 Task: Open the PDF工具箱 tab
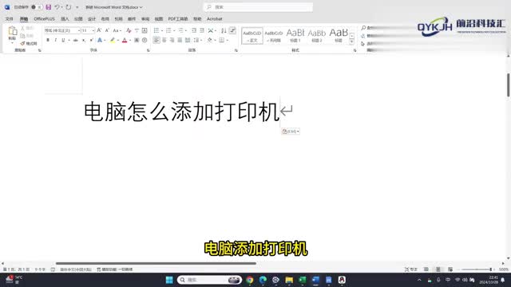pos(178,19)
